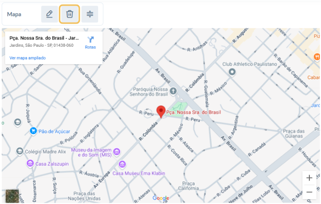Open the Museu da Imagem e do Som marker
This screenshot has width=321, height=204.
[x=117, y=152]
